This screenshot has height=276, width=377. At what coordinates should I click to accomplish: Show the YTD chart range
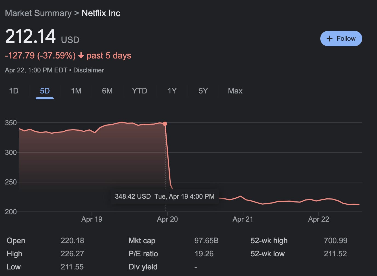coord(139,91)
